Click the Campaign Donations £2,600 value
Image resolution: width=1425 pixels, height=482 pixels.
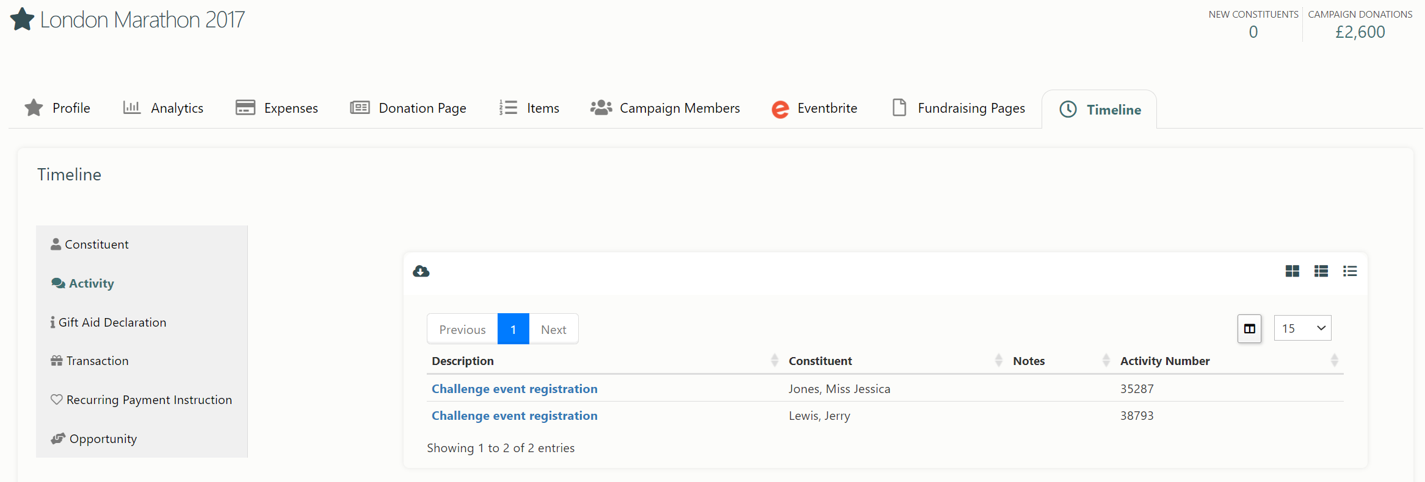1360,32
